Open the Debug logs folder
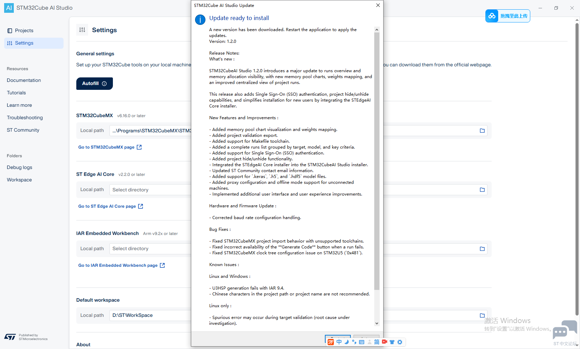Viewport: 580px width, 349px height. (x=19, y=167)
